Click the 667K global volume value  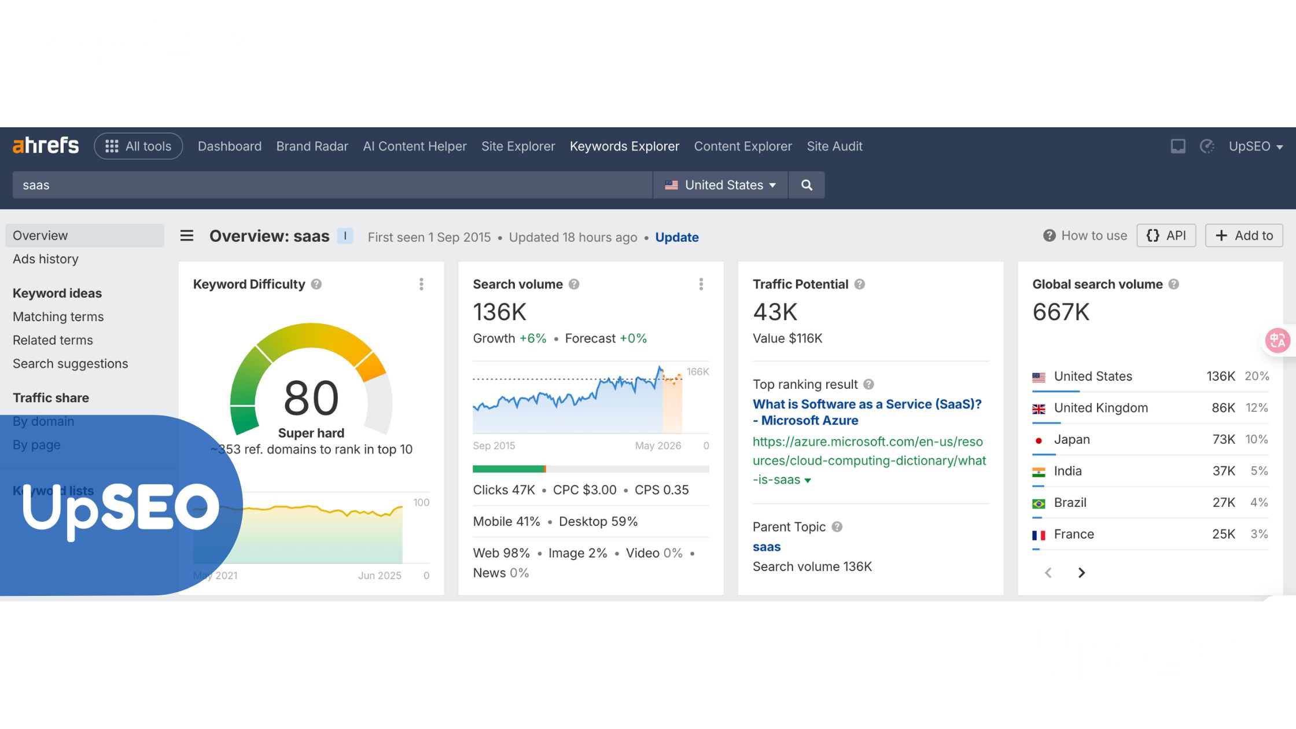coord(1061,312)
